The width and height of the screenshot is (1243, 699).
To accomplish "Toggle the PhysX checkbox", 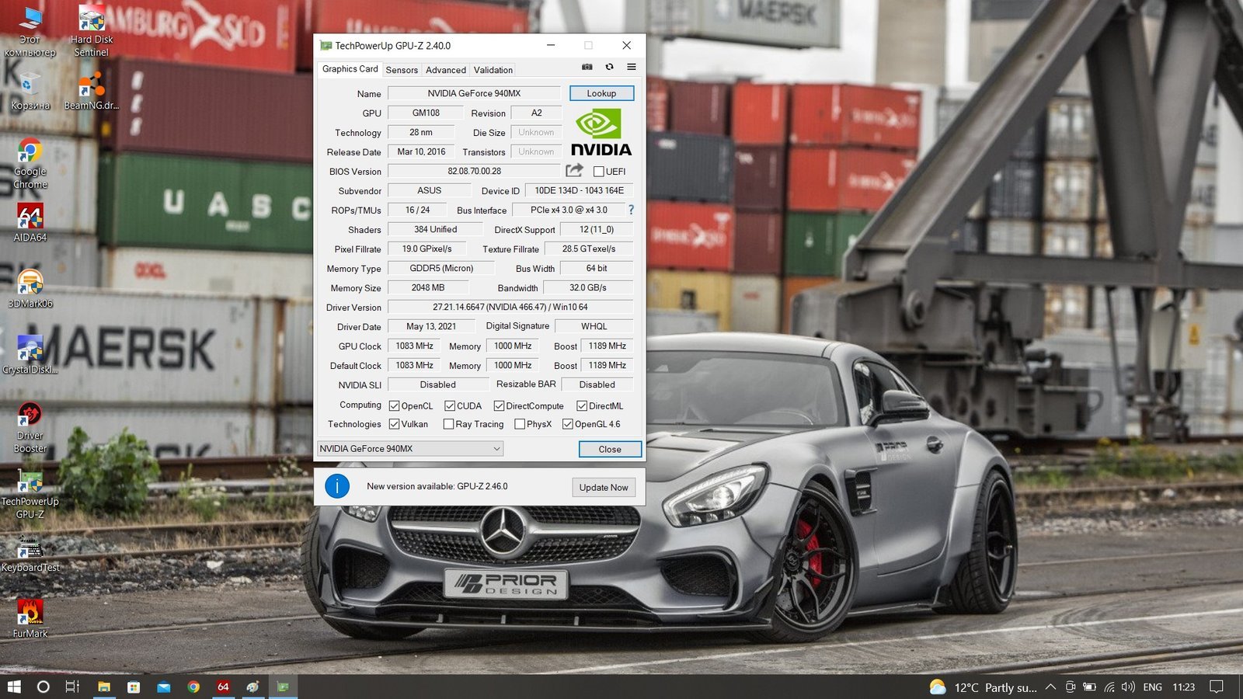I will [520, 424].
